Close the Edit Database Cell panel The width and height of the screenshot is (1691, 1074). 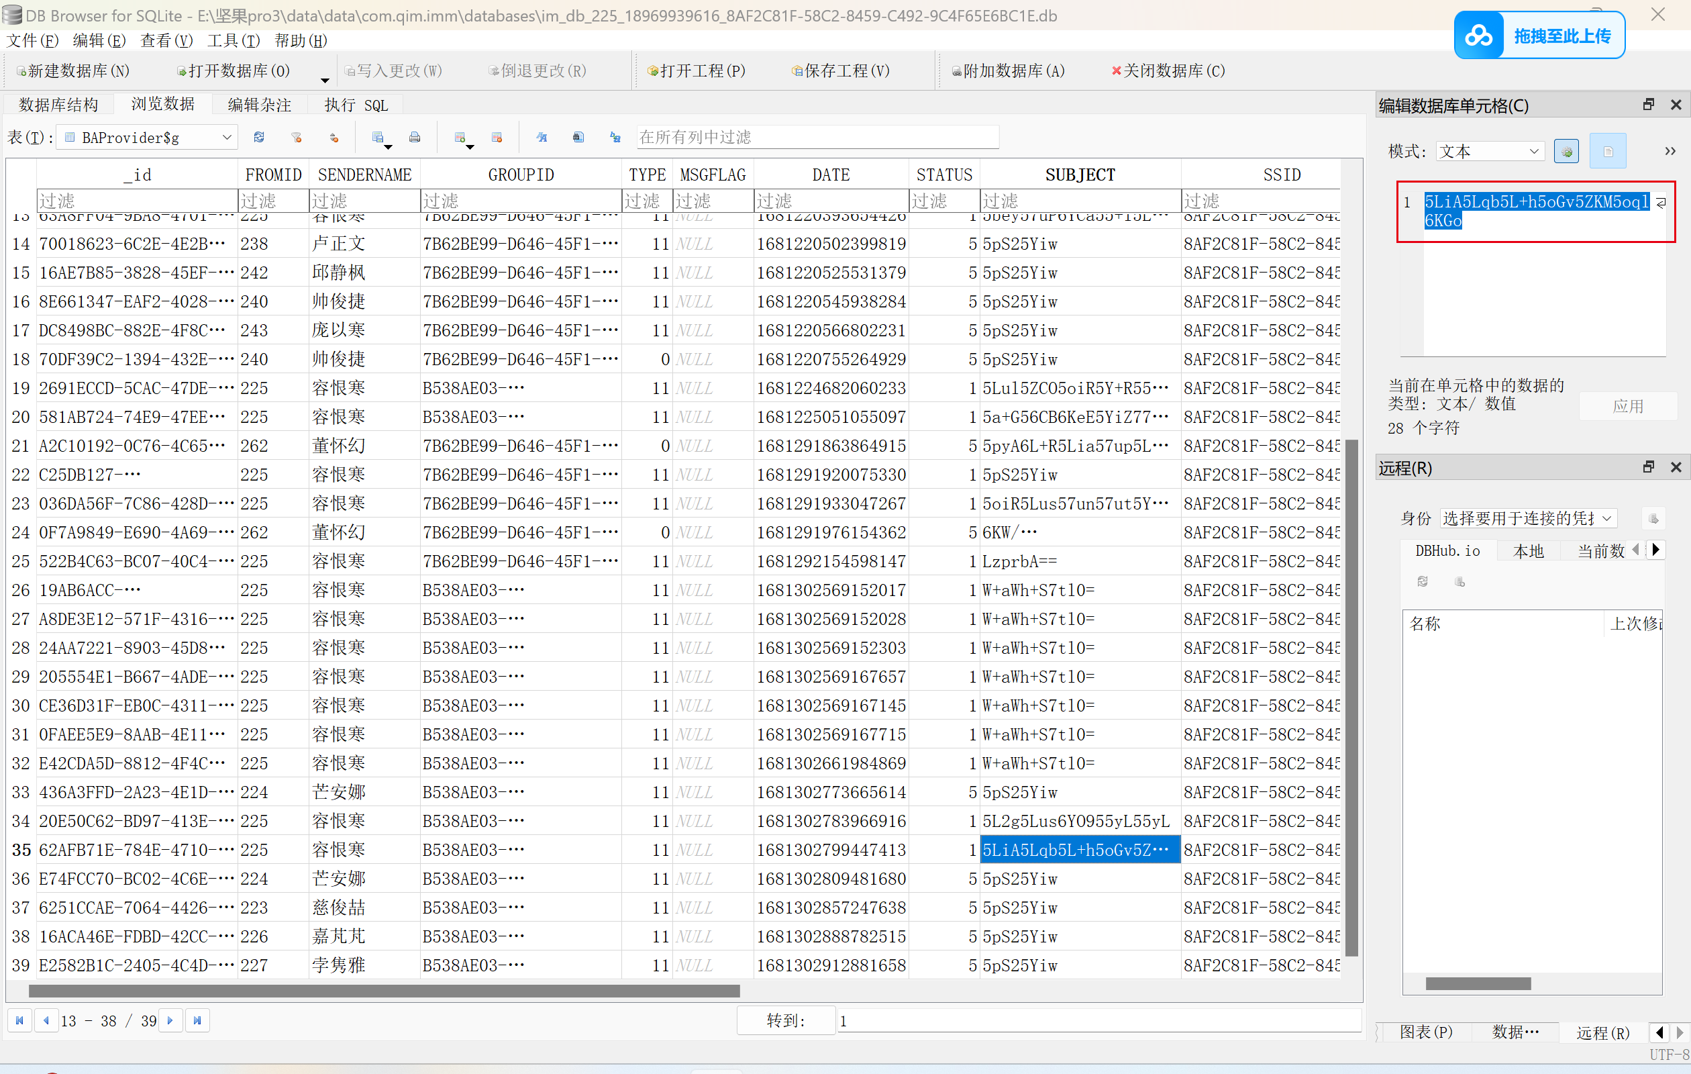(1676, 105)
